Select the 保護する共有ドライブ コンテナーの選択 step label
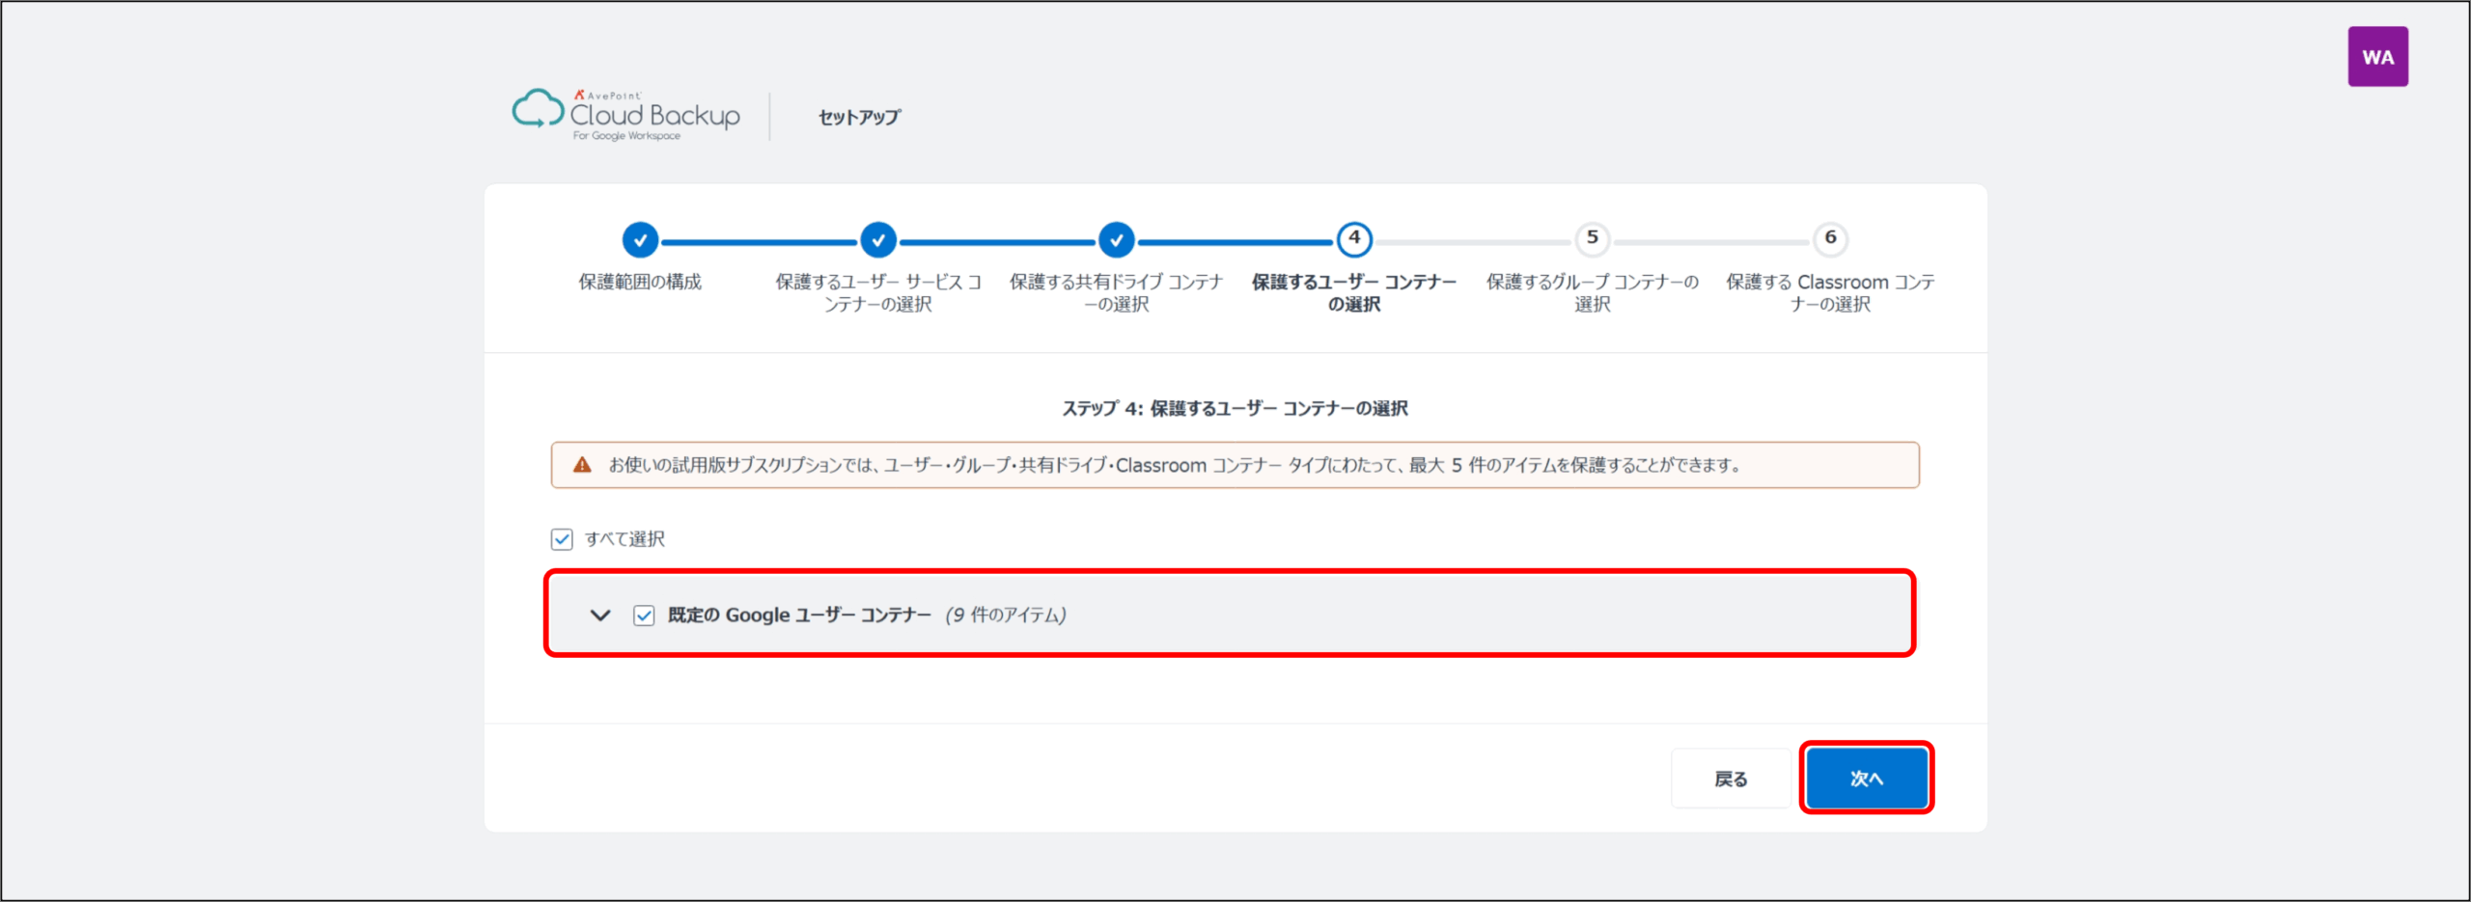The height and width of the screenshot is (902, 2471). (x=1116, y=292)
